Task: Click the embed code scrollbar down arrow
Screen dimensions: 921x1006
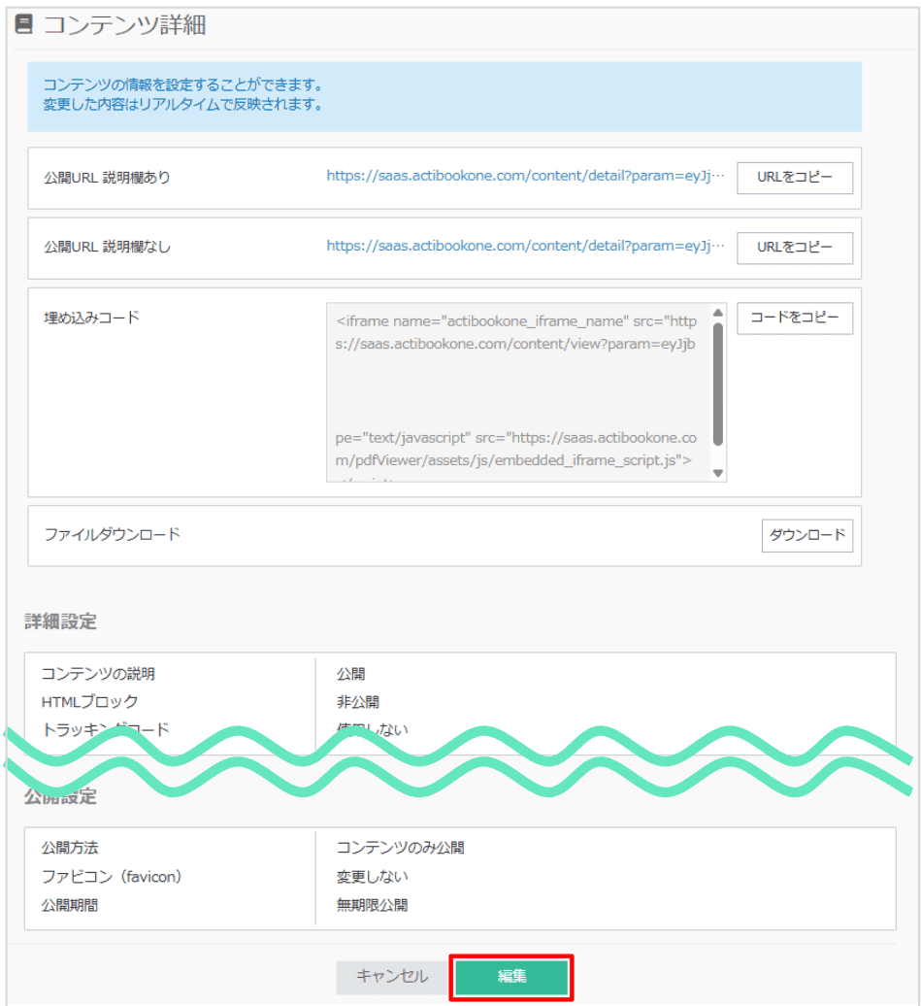Action: point(718,472)
